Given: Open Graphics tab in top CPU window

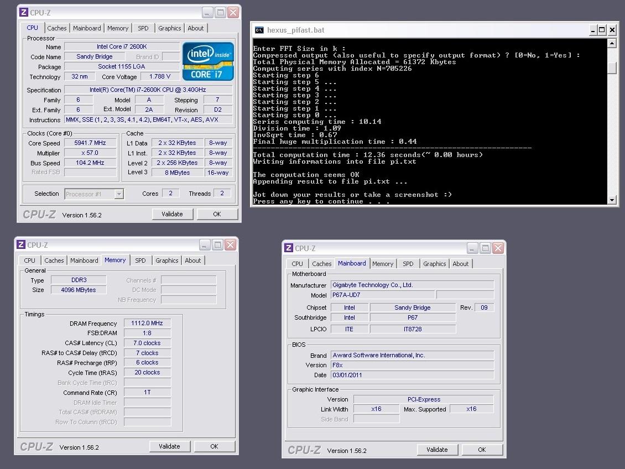Looking at the screenshot, I should point(169,28).
